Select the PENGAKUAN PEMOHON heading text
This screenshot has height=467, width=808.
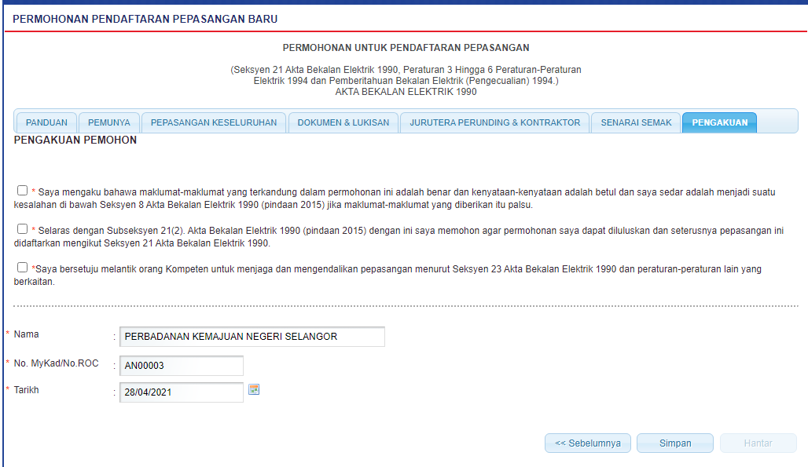[x=75, y=140]
